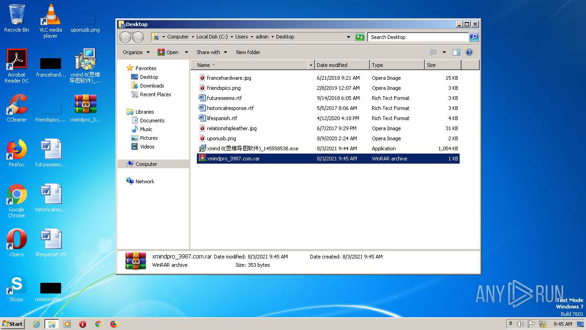This screenshot has height=330, width=586.
Task: Open the Share with menu
Action: [x=212, y=52]
